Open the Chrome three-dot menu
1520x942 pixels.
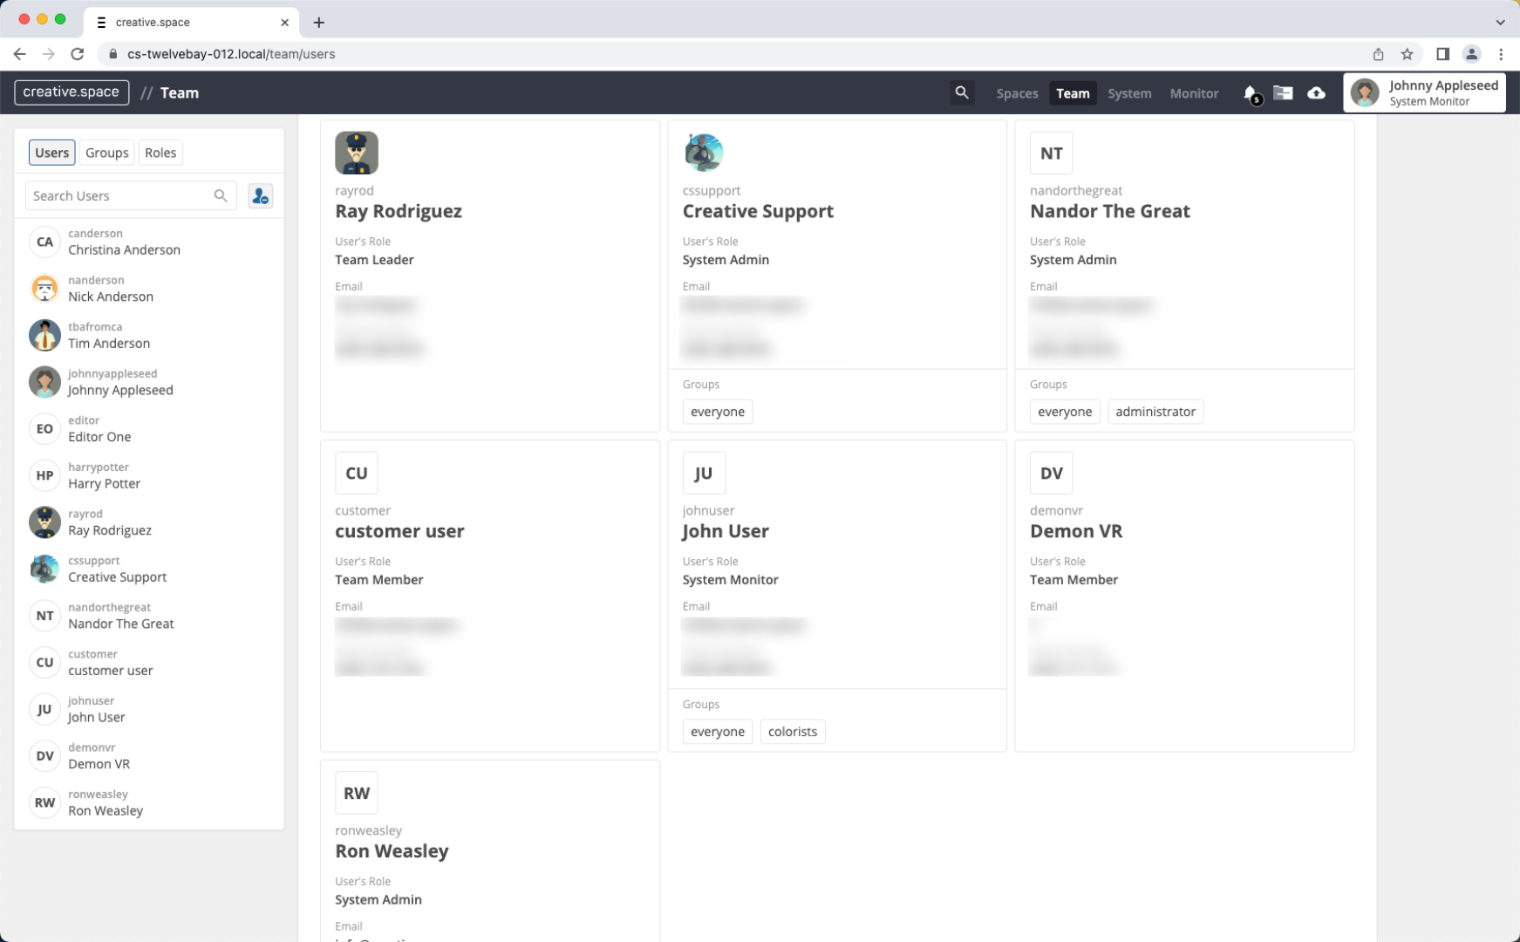tap(1501, 54)
